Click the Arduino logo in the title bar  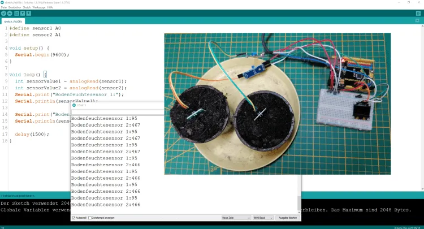[3, 2]
